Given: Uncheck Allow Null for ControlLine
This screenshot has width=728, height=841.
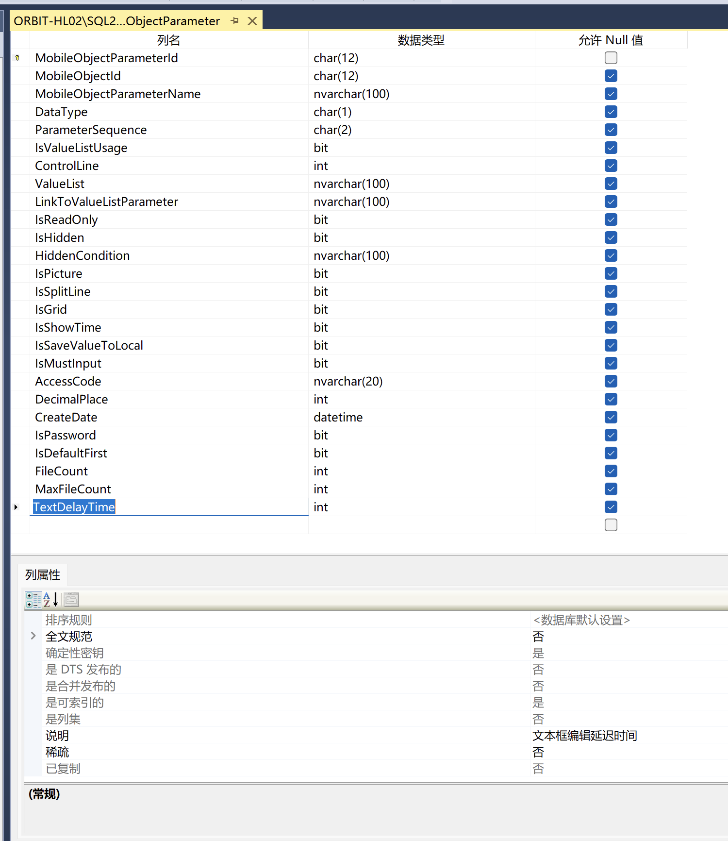Looking at the screenshot, I should coord(611,166).
